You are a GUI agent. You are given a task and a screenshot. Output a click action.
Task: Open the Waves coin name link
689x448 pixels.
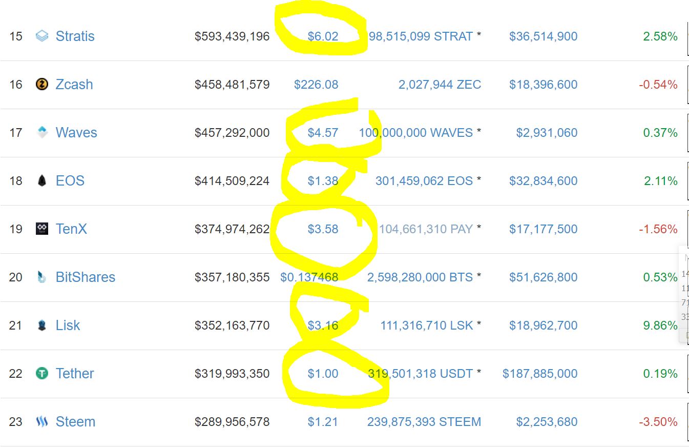76,133
